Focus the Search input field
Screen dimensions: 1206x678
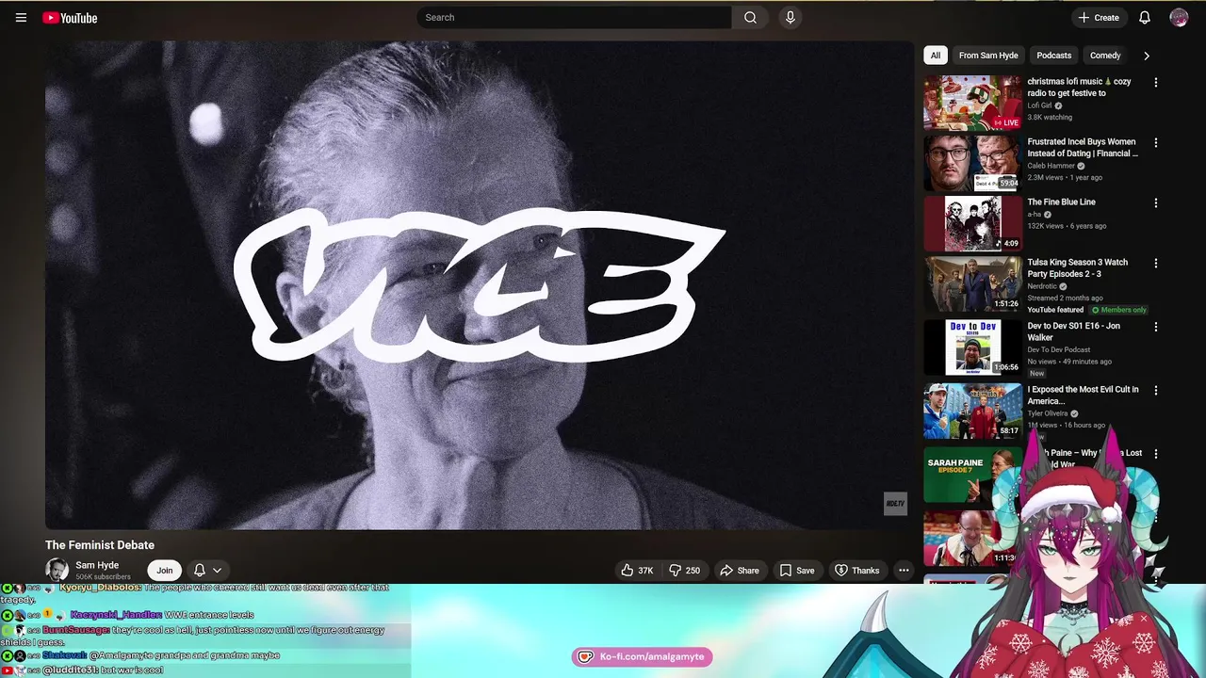[574, 17]
